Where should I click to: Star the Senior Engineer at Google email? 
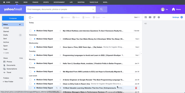tap(60, 80)
